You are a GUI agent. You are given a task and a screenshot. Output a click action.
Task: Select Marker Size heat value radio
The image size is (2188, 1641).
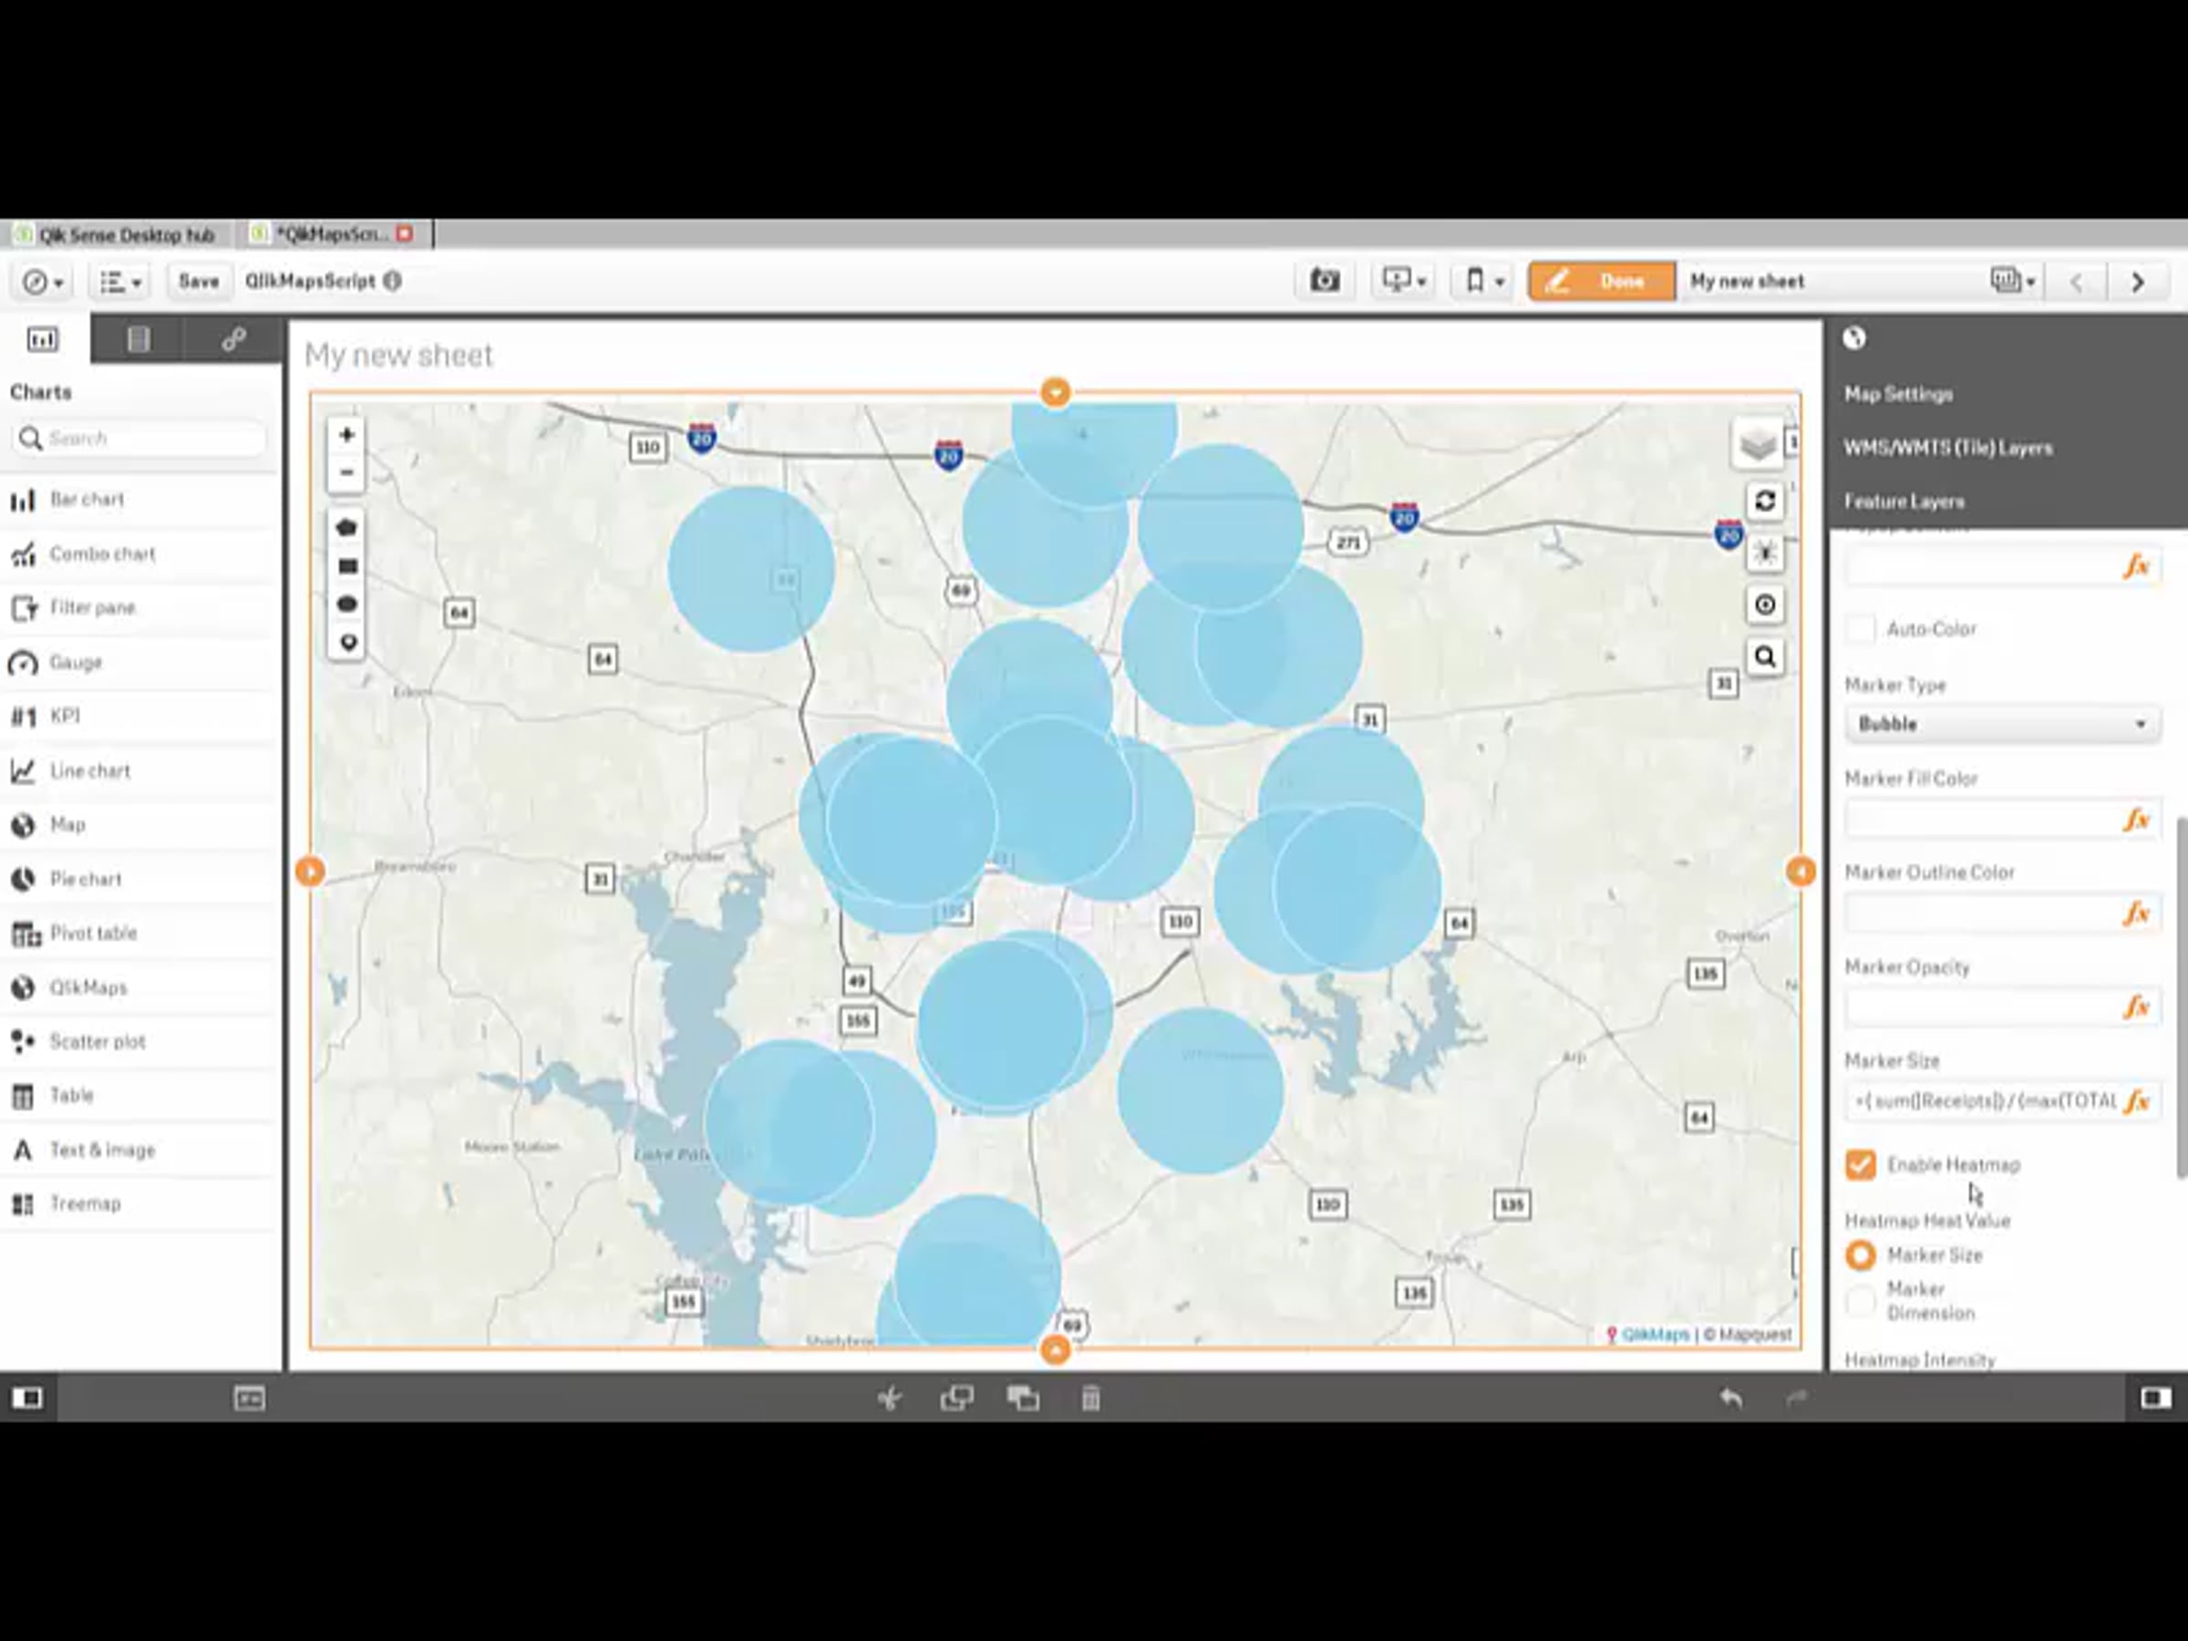(x=1860, y=1255)
